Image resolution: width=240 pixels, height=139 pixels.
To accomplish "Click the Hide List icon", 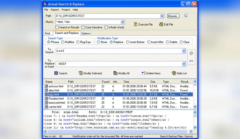I will [x=174, y=73].
